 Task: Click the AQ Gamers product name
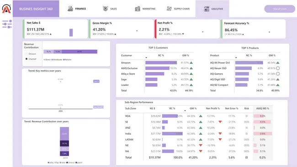click(x=217, y=74)
